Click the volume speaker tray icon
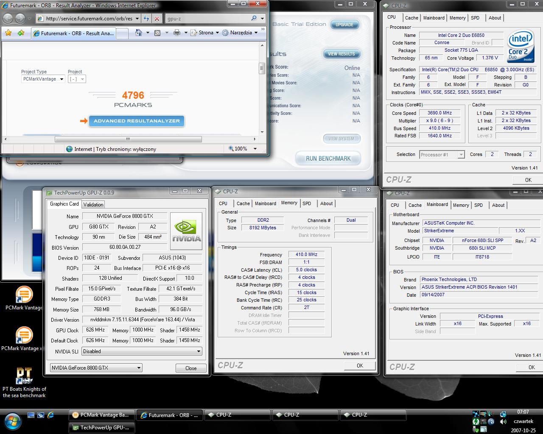Screen dimensions: 543x434 pyautogui.click(x=503, y=422)
